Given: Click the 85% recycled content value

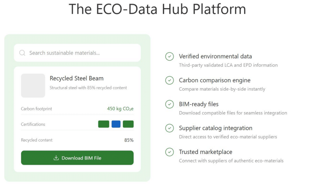Looking at the screenshot, I should (x=129, y=140).
